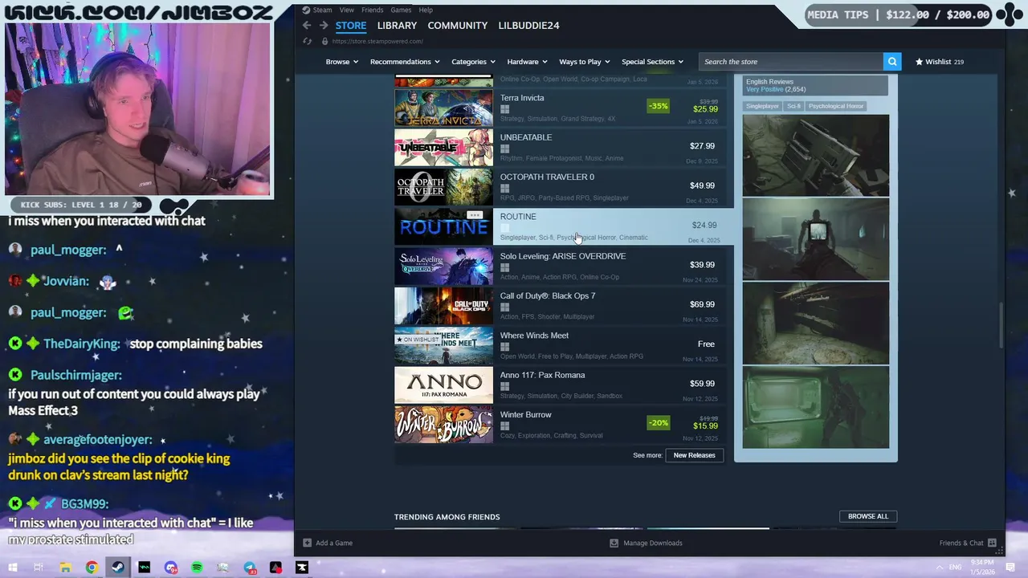
Task: Click the store page vertical scrollbar
Action: [1001, 325]
